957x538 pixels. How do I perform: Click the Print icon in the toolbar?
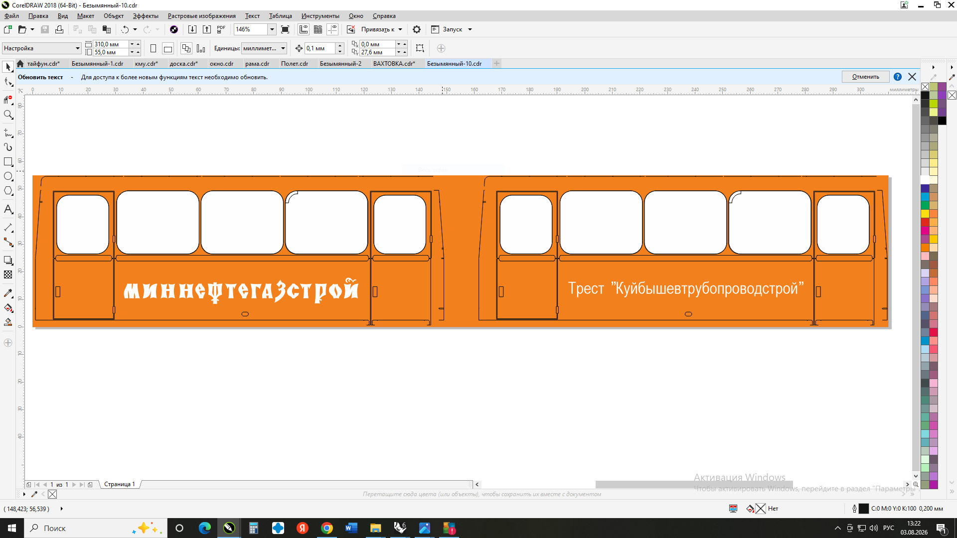pyautogui.click(x=59, y=29)
